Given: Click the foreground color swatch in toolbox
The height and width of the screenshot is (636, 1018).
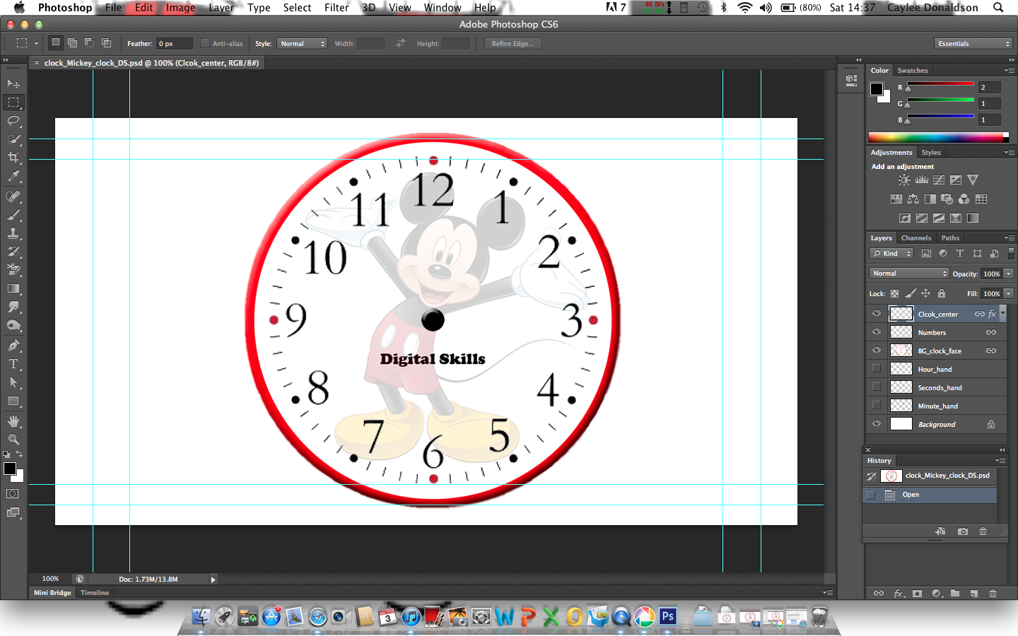Looking at the screenshot, I should pos(10,469).
